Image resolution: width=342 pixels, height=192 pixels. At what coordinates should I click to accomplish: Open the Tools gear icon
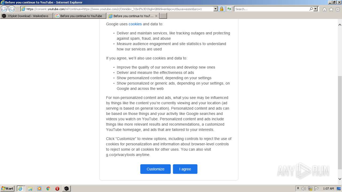[x=338, y=9]
